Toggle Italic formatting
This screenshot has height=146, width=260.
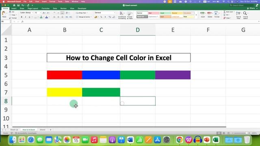(25, 17)
